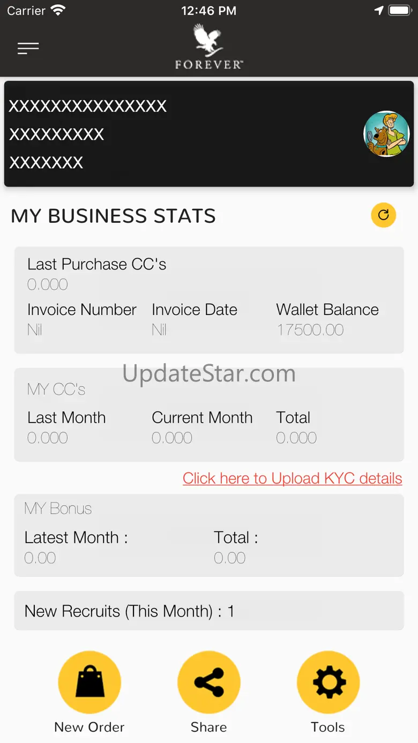Open the hamburger menu
The height and width of the screenshot is (743, 418).
(28, 49)
